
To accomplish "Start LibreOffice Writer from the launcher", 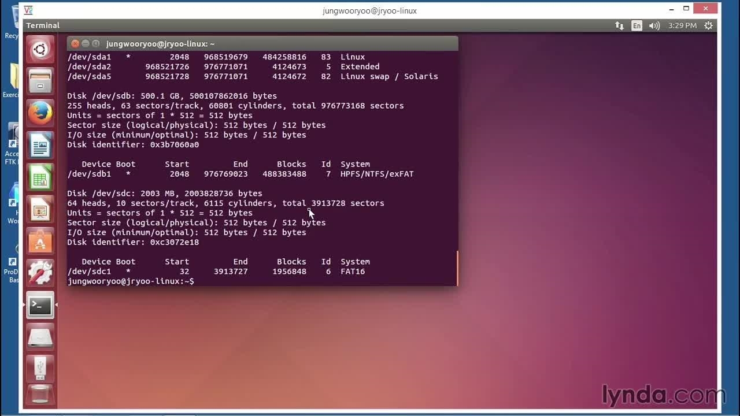I will point(40,146).
